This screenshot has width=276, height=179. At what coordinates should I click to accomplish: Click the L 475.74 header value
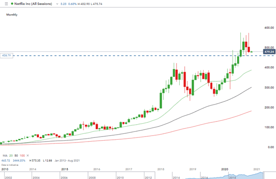[x=96, y=4]
